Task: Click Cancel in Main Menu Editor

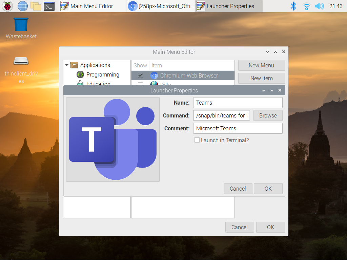Action: [240, 227]
